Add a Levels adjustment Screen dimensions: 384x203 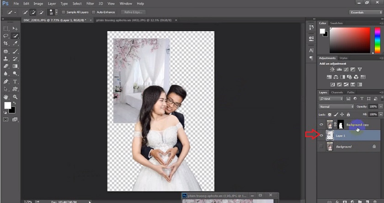339,69
